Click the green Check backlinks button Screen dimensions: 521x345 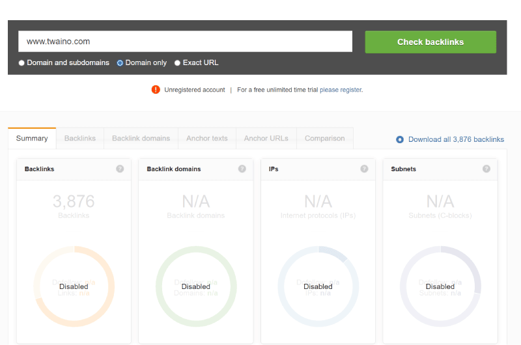[x=430, y=42]
